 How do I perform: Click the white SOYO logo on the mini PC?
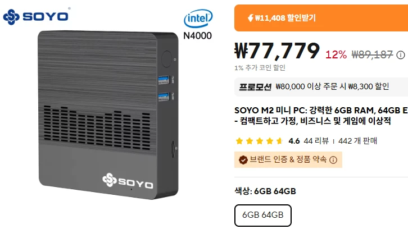(128, 181)
